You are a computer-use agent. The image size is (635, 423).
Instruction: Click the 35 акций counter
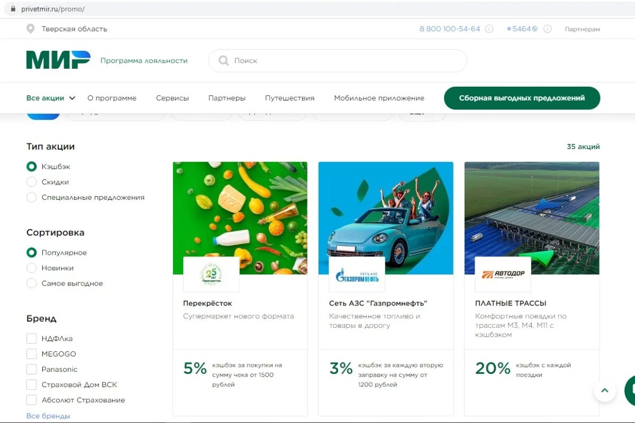(583, 146)
